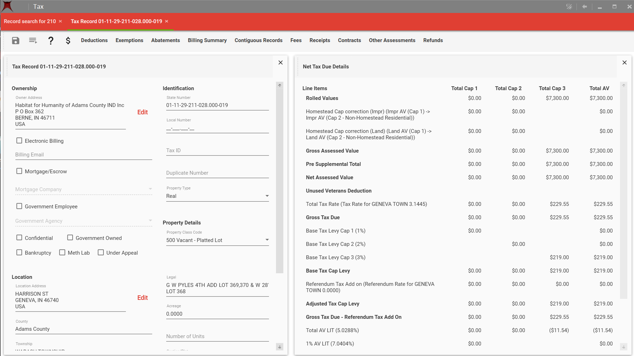Enable the Electronic Billing checkbox

pos(19,141)
